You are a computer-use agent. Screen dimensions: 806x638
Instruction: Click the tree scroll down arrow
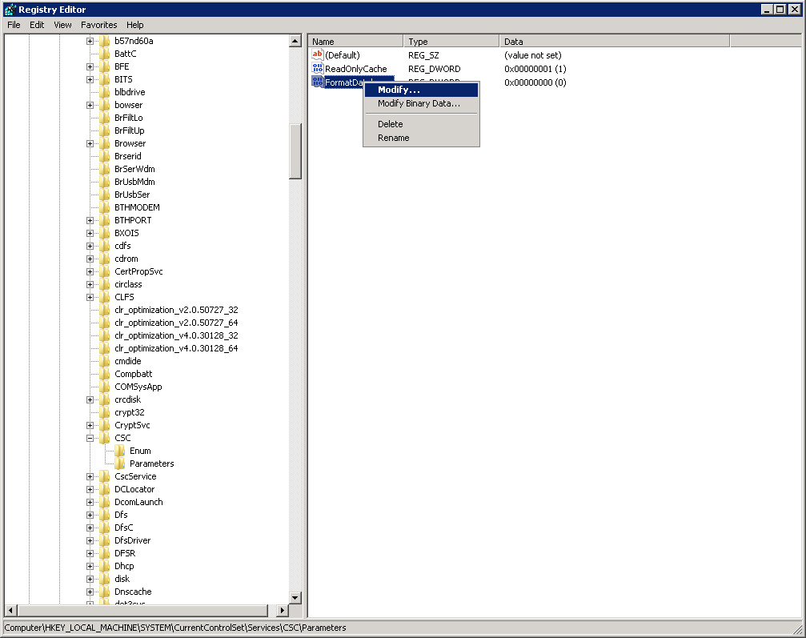(295, 597)
